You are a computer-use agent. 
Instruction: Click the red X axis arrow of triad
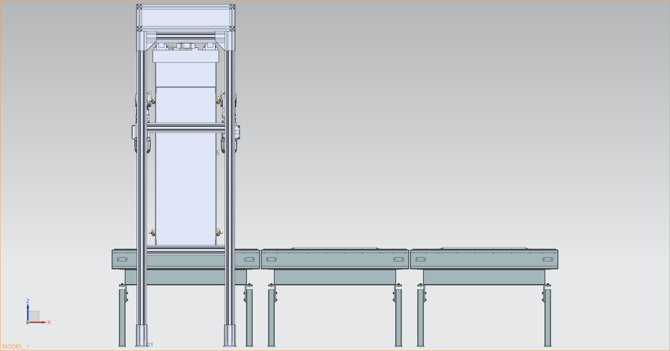(x=38, y=322)
